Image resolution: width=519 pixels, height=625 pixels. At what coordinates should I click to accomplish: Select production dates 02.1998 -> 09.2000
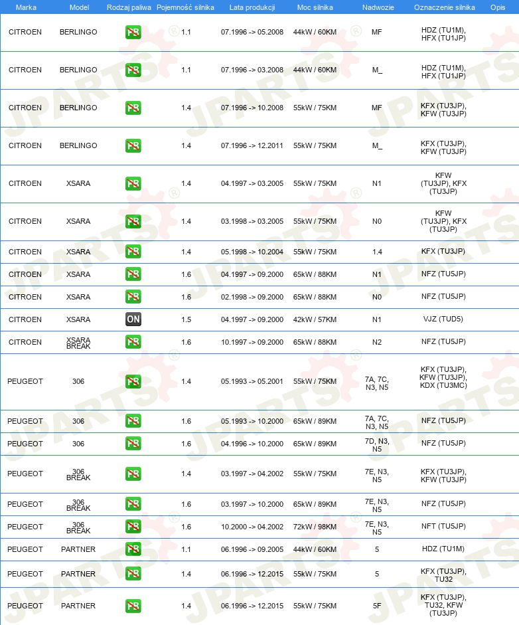point(252,297)
